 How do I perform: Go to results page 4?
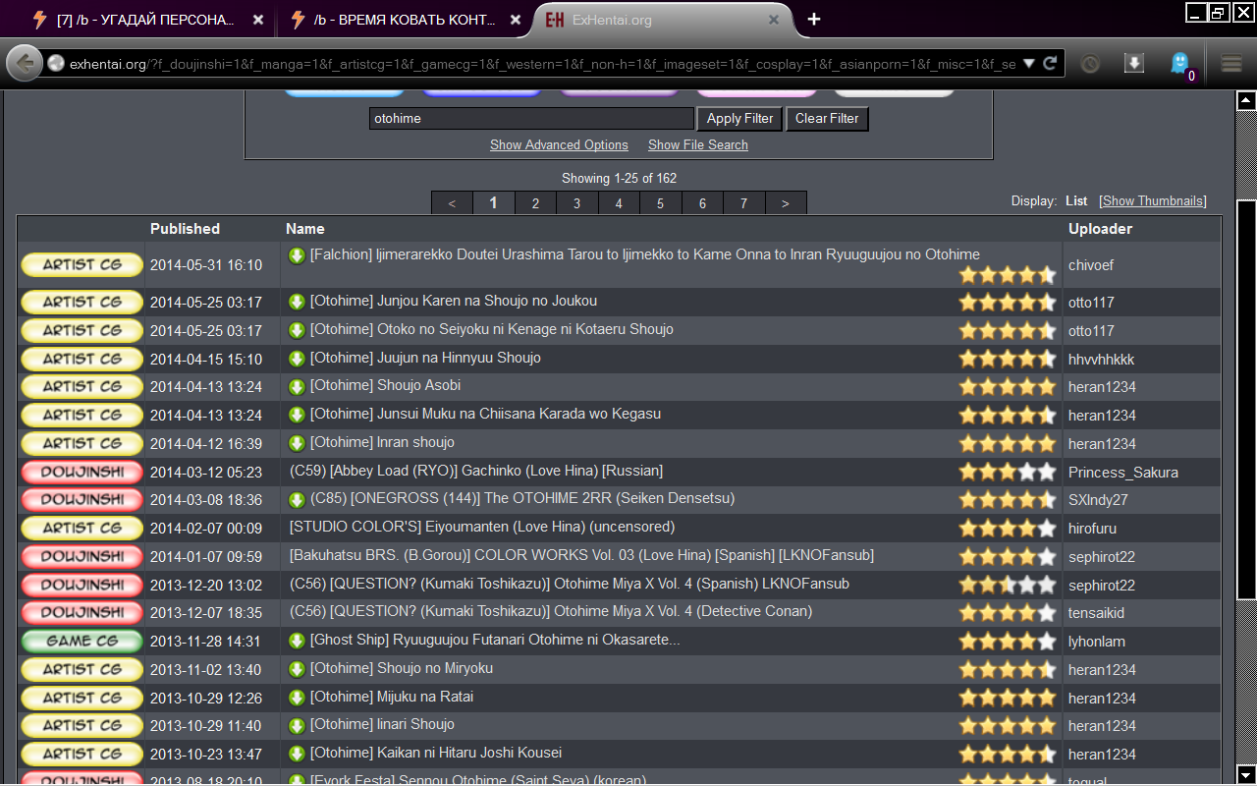[x=619, y=203]
